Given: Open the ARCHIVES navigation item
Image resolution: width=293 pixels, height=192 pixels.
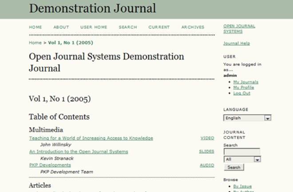Looking at the screenshot, I should [x=193, y=27].
